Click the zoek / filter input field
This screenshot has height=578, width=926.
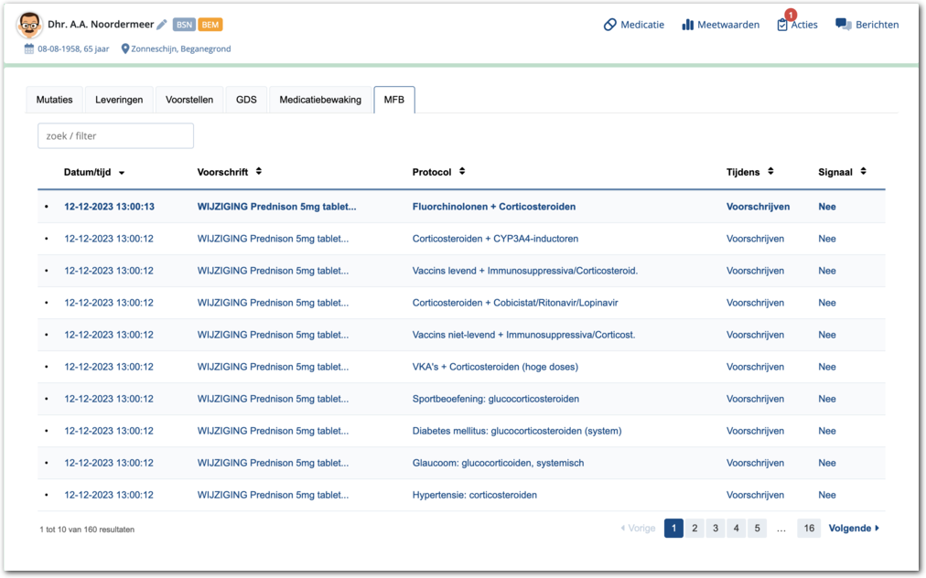tap(115, 136)
